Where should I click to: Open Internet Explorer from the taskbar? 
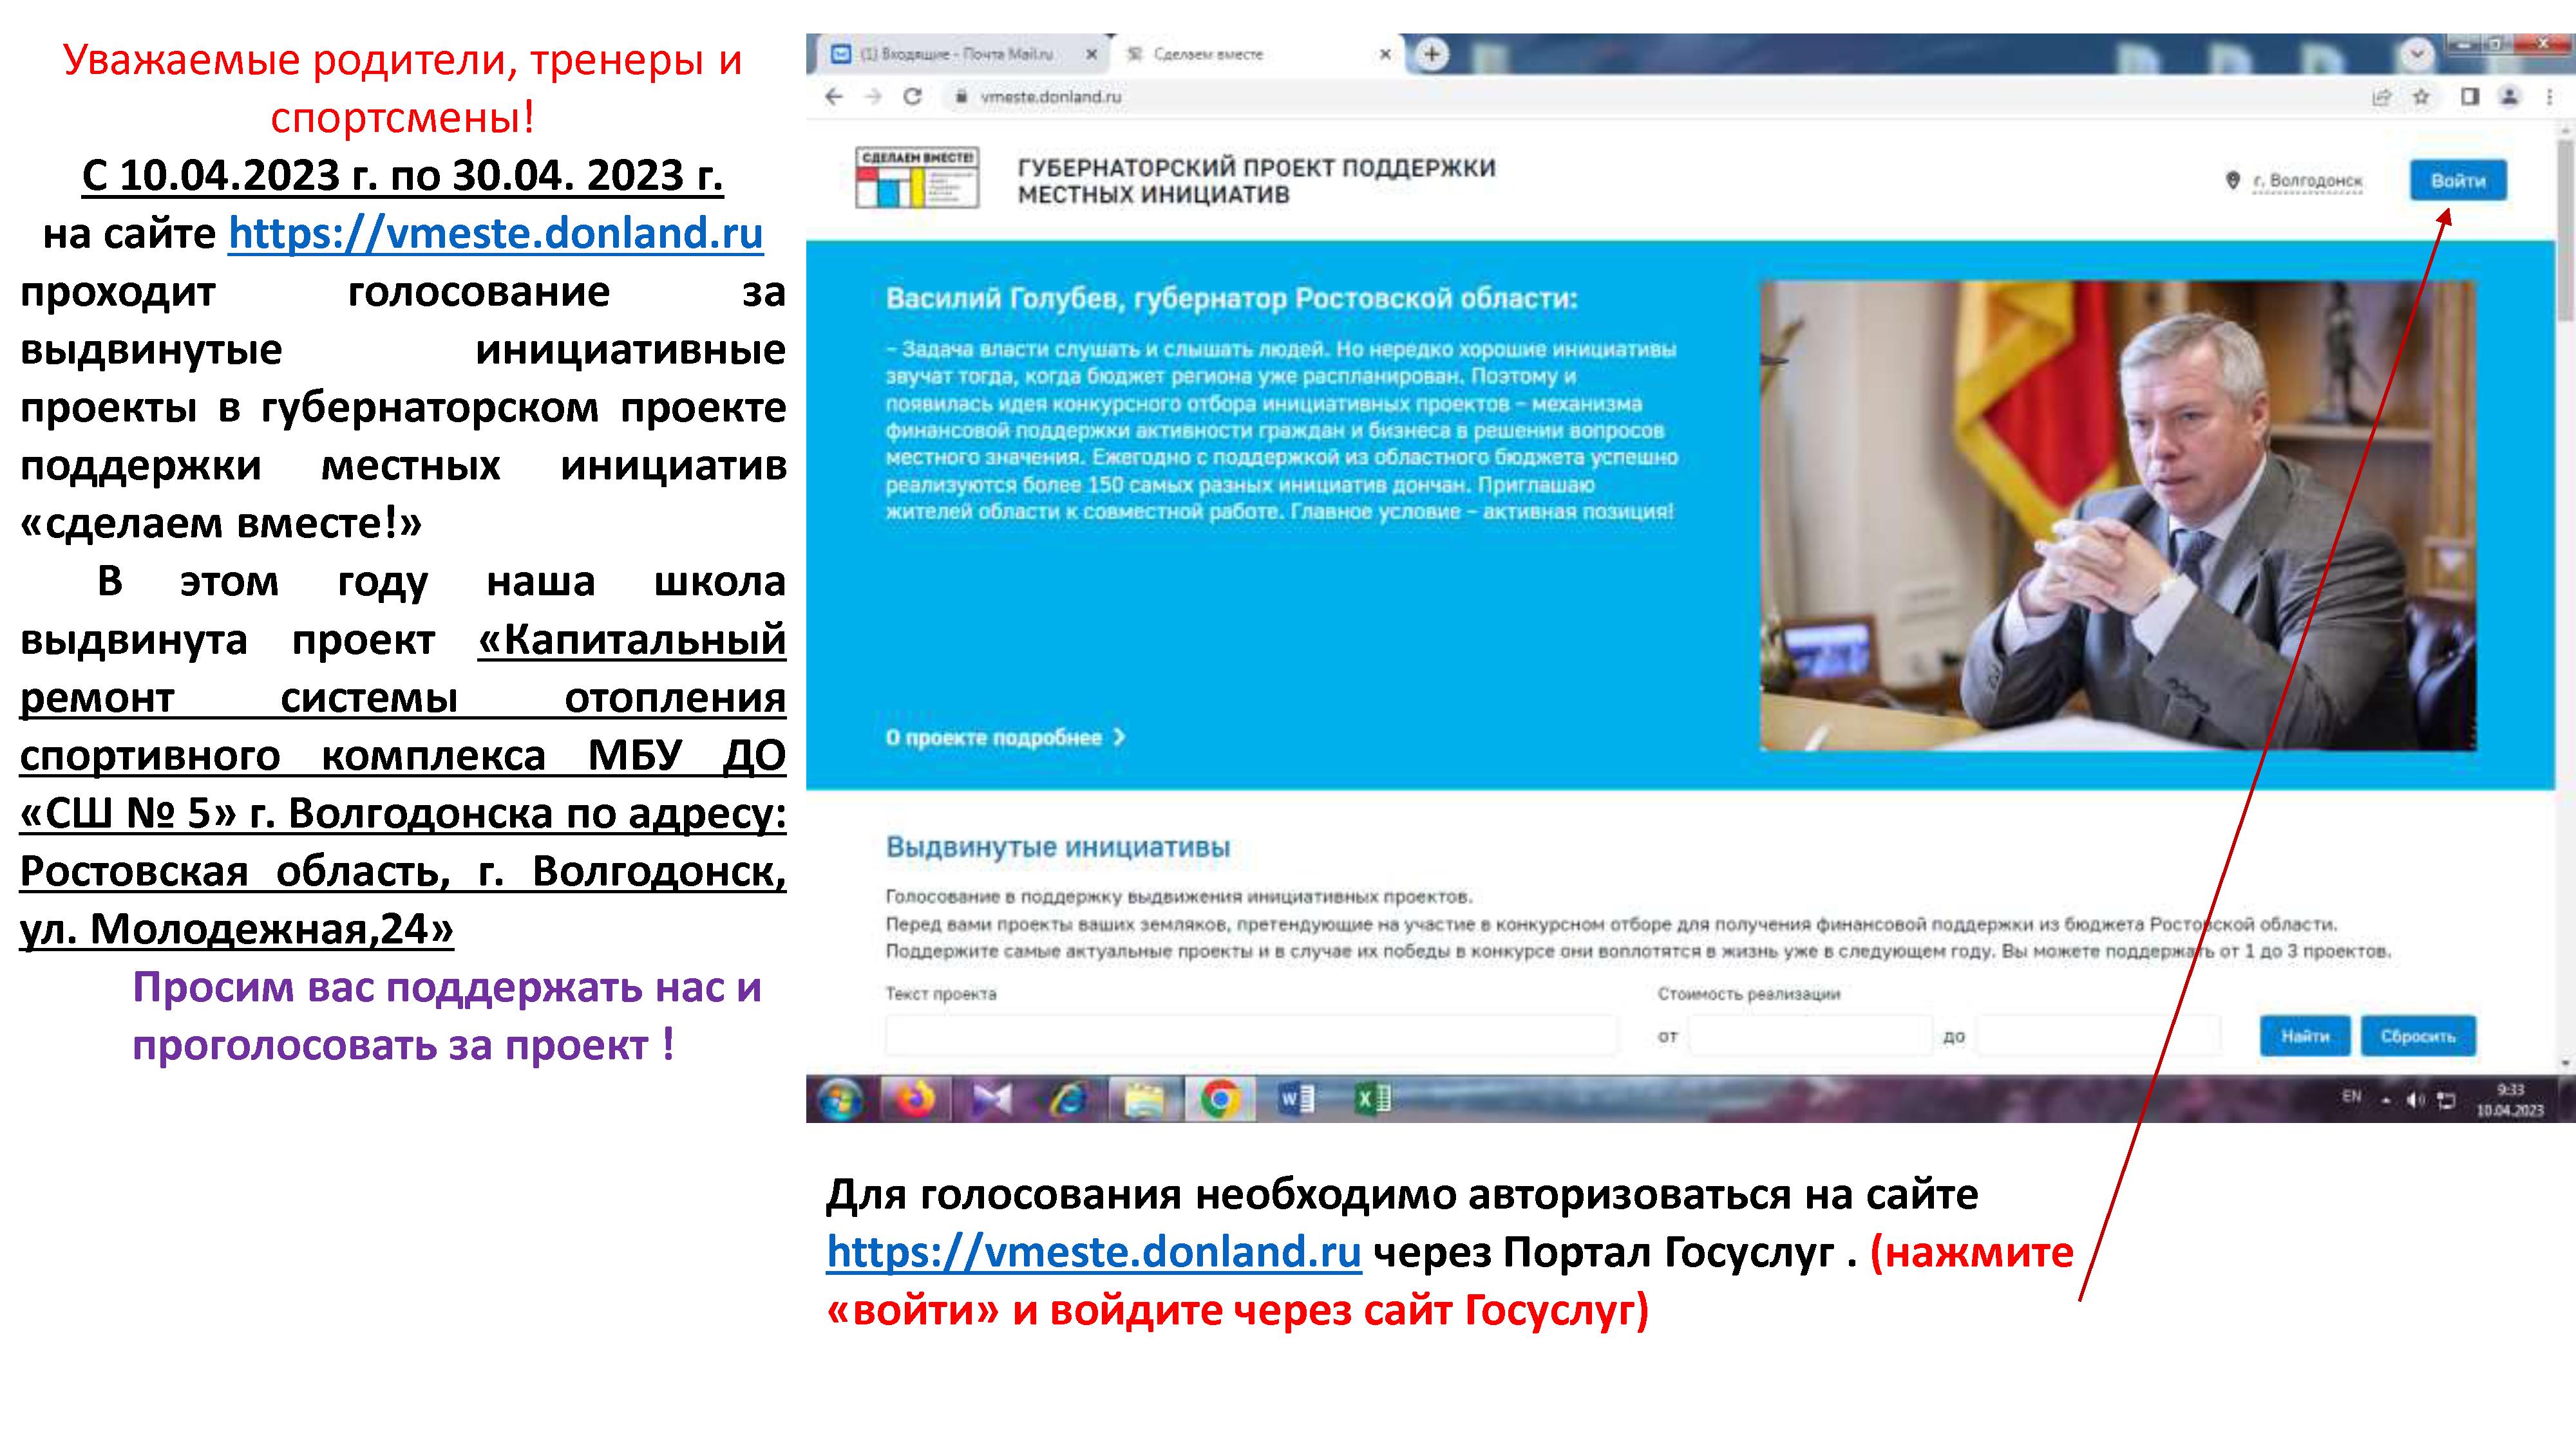[1068, 1100]
